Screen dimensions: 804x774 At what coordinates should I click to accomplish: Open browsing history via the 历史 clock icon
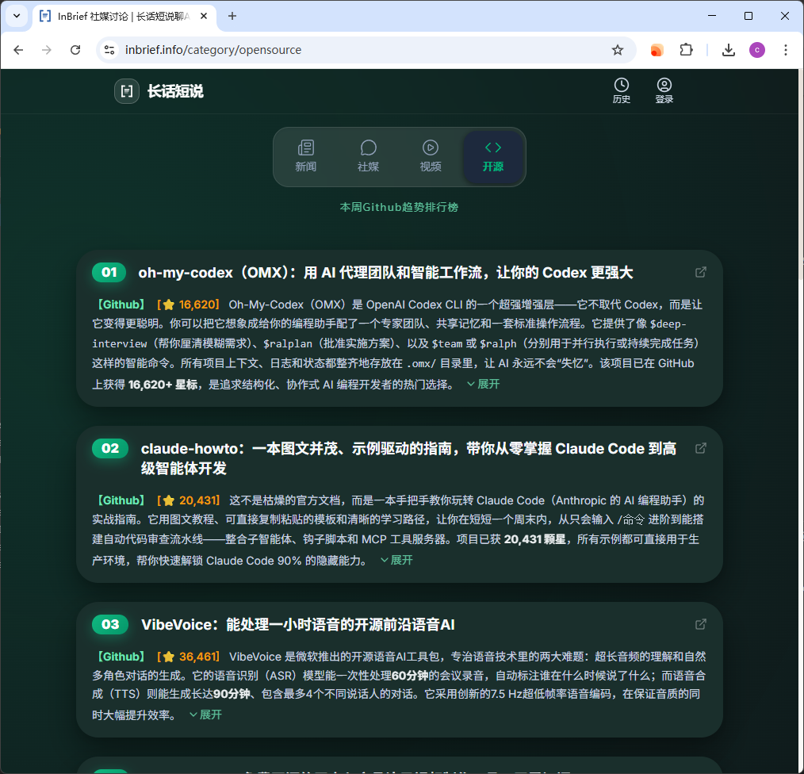tap(622, 85)
